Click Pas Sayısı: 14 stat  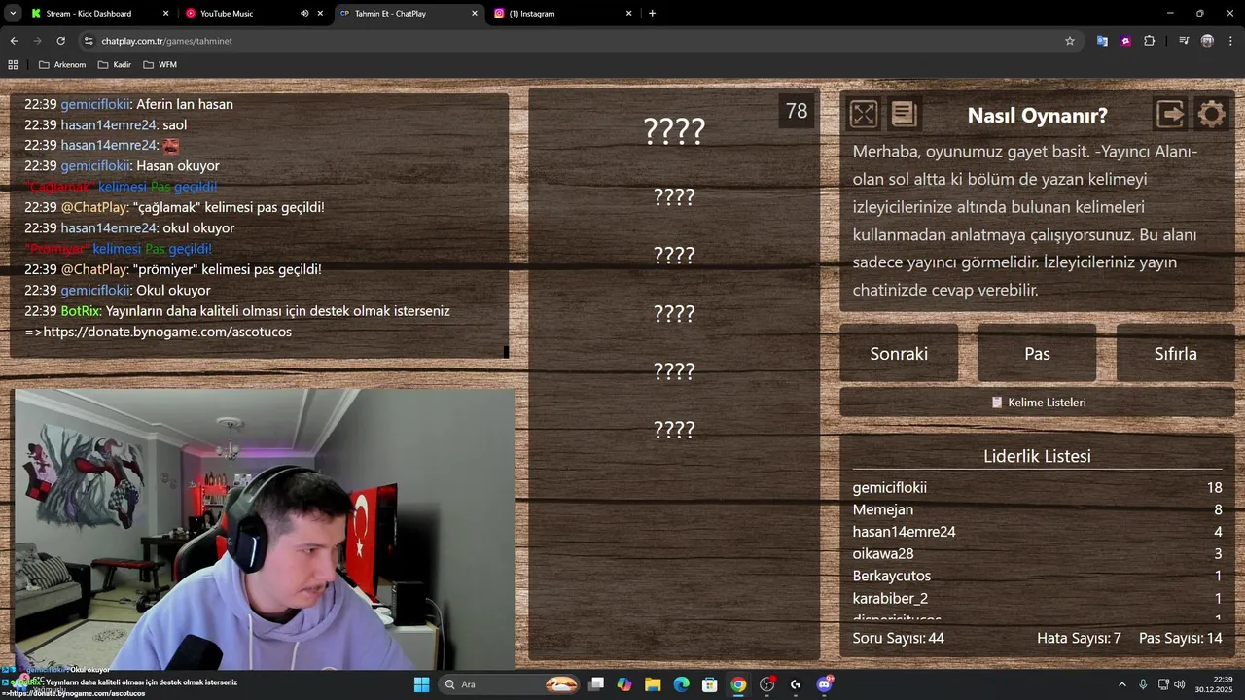(x=1181, y=638)
